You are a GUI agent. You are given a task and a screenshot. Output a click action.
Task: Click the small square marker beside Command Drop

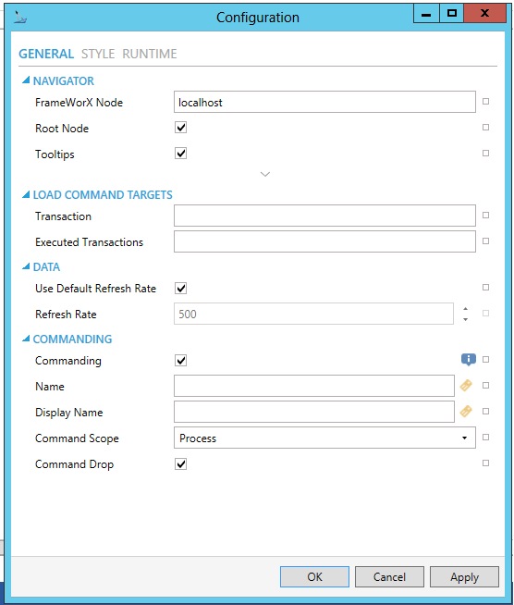(x=486, y=463)
